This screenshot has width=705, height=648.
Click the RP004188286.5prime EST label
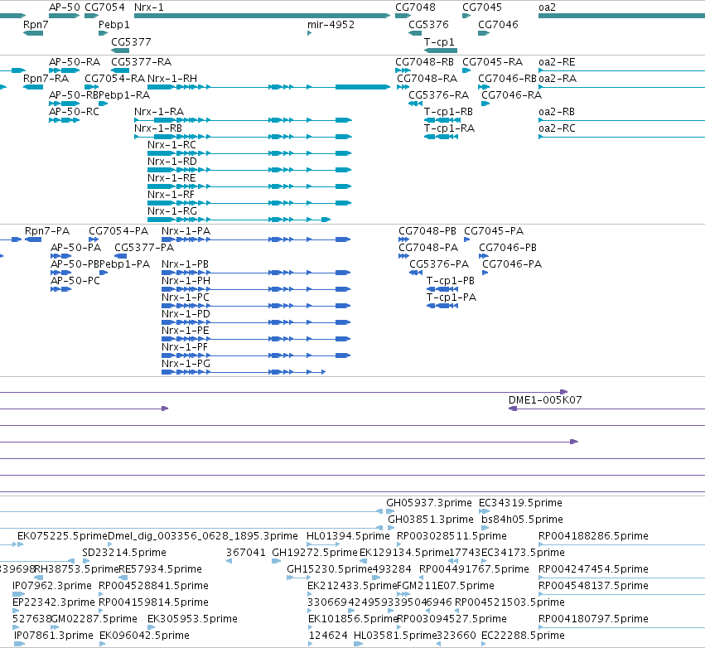(x=593, y=536)
